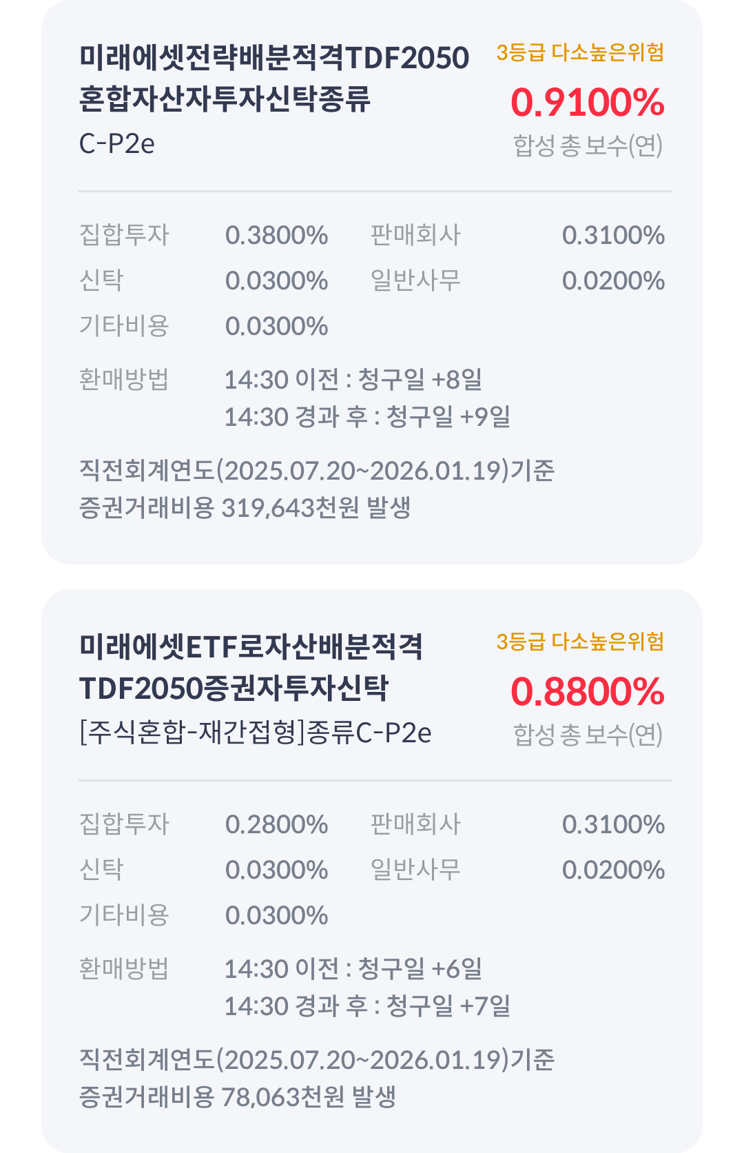This screenshot has width=744, height=1153.
Task: Tap [주식혼합-재간접형]종류C-P2e subtitle
Action: [x=256, y=733]
